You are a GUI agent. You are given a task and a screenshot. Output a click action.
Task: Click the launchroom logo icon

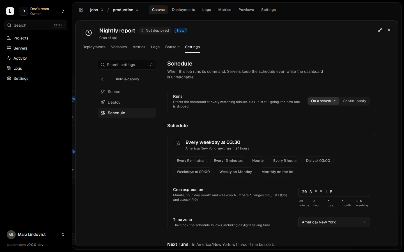pos(10,11)
